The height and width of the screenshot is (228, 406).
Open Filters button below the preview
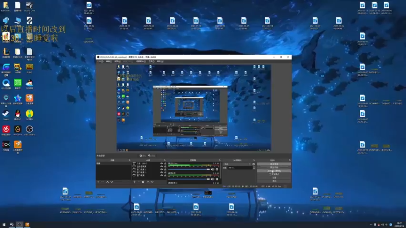(x=152, y=156)
